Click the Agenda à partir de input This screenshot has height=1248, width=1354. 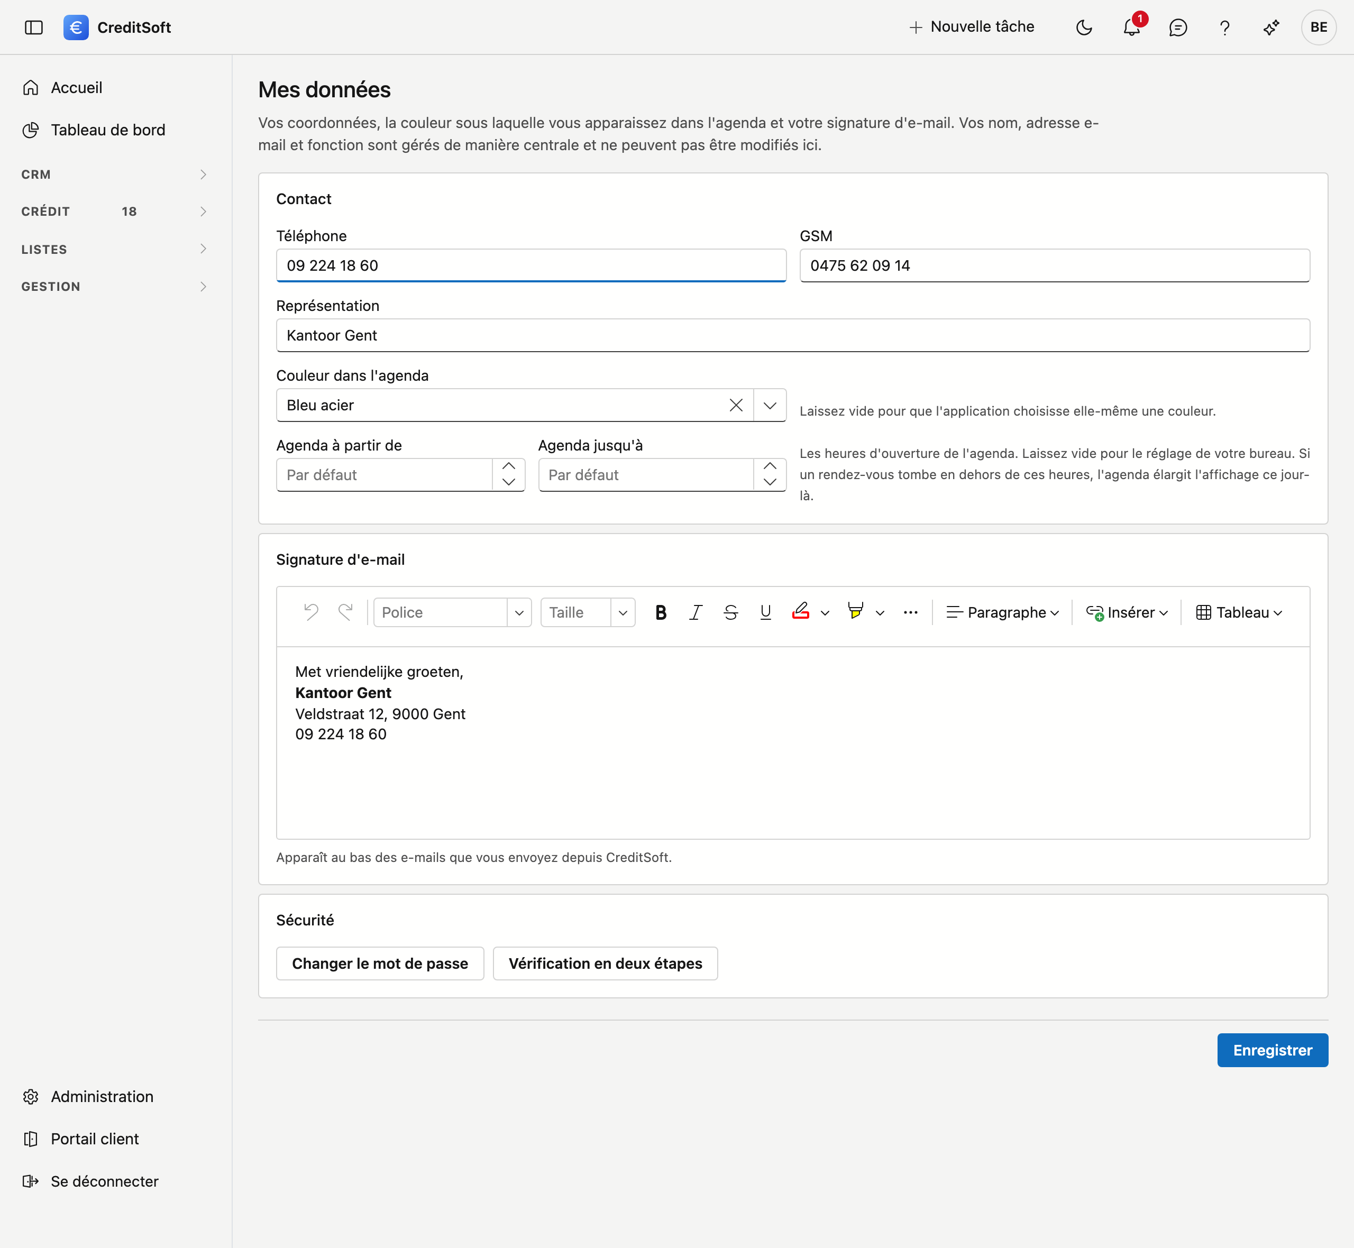(385, 475)
